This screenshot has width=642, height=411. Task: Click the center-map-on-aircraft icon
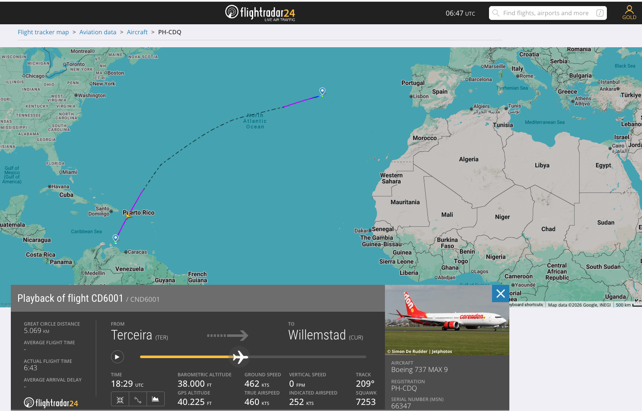[x=120, y=399]
